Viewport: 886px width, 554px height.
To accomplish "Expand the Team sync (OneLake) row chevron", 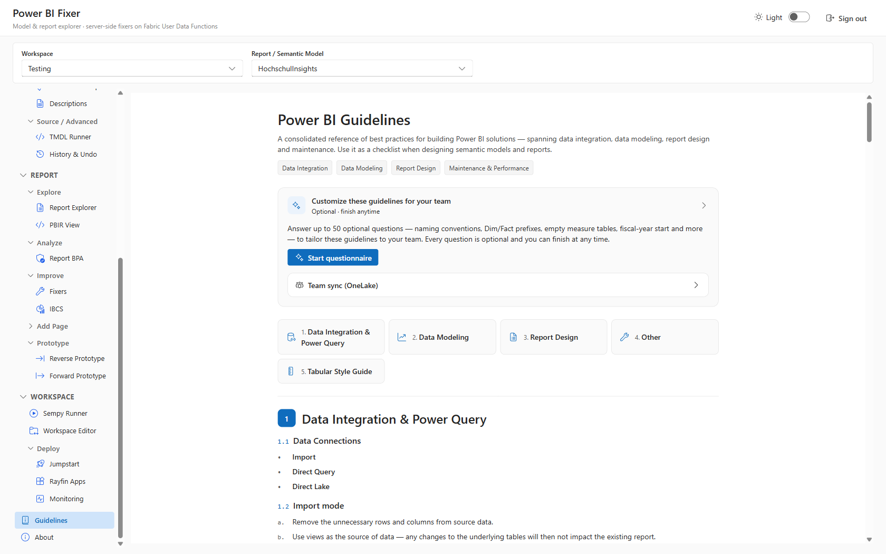I will (x=696, y=285).
